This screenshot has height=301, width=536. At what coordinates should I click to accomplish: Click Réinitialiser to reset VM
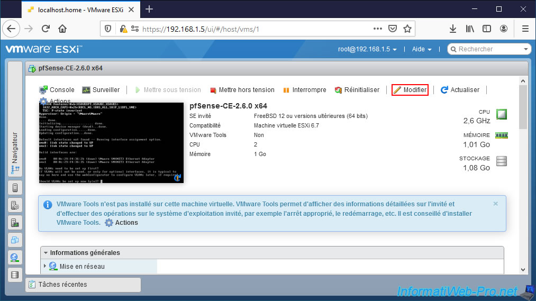point(357,90)
